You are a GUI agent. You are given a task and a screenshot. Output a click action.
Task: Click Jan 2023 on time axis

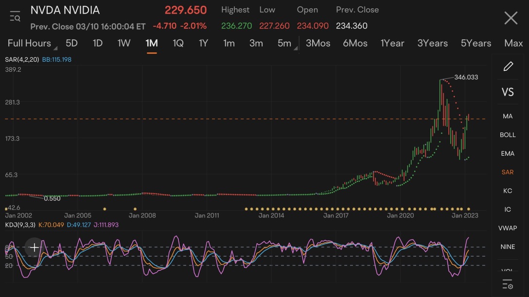point(465,215)
